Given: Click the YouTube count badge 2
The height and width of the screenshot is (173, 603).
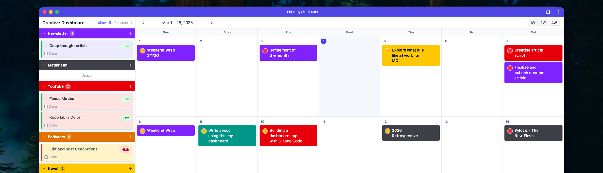Looking at the screenshot, I should coord(68,86).
